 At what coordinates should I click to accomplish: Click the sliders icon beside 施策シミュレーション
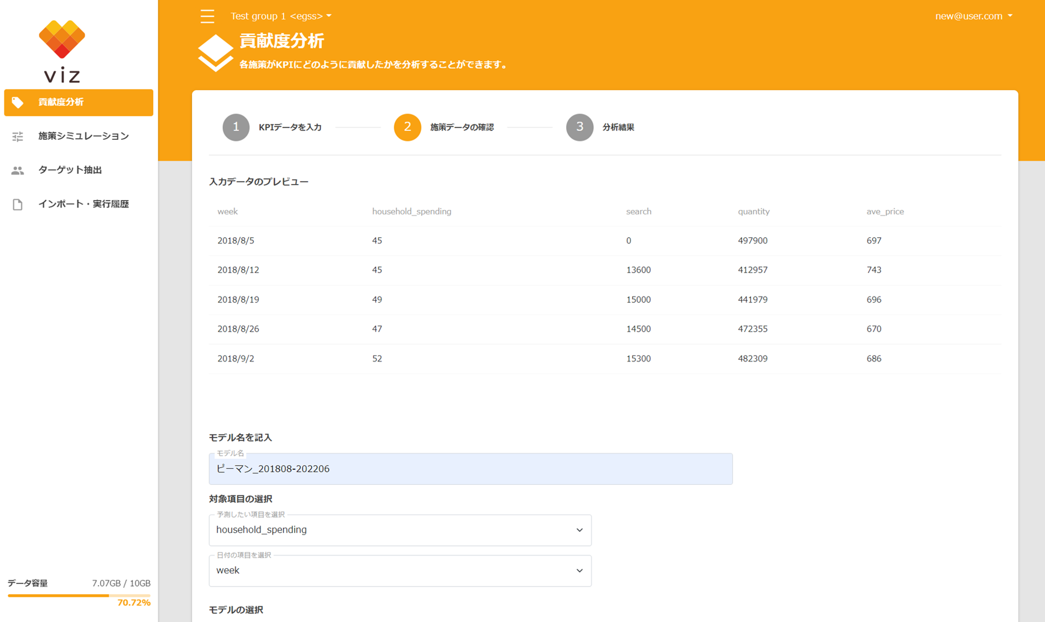[x=18, y=136]
